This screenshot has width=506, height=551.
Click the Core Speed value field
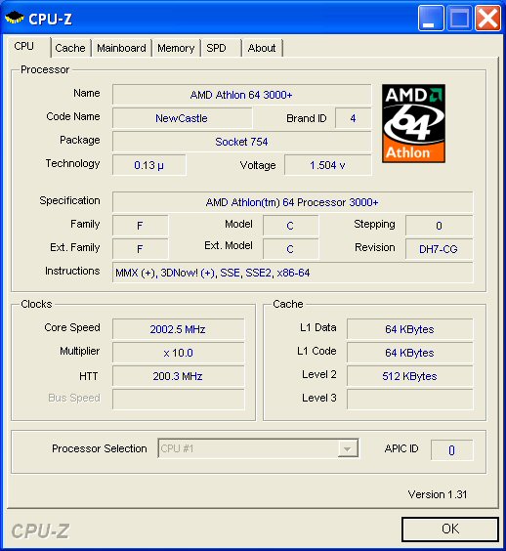tap(178, 329)
